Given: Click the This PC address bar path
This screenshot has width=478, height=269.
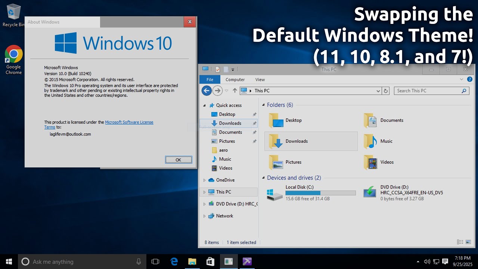Looking at the screenshot, I should pos(262,91).
